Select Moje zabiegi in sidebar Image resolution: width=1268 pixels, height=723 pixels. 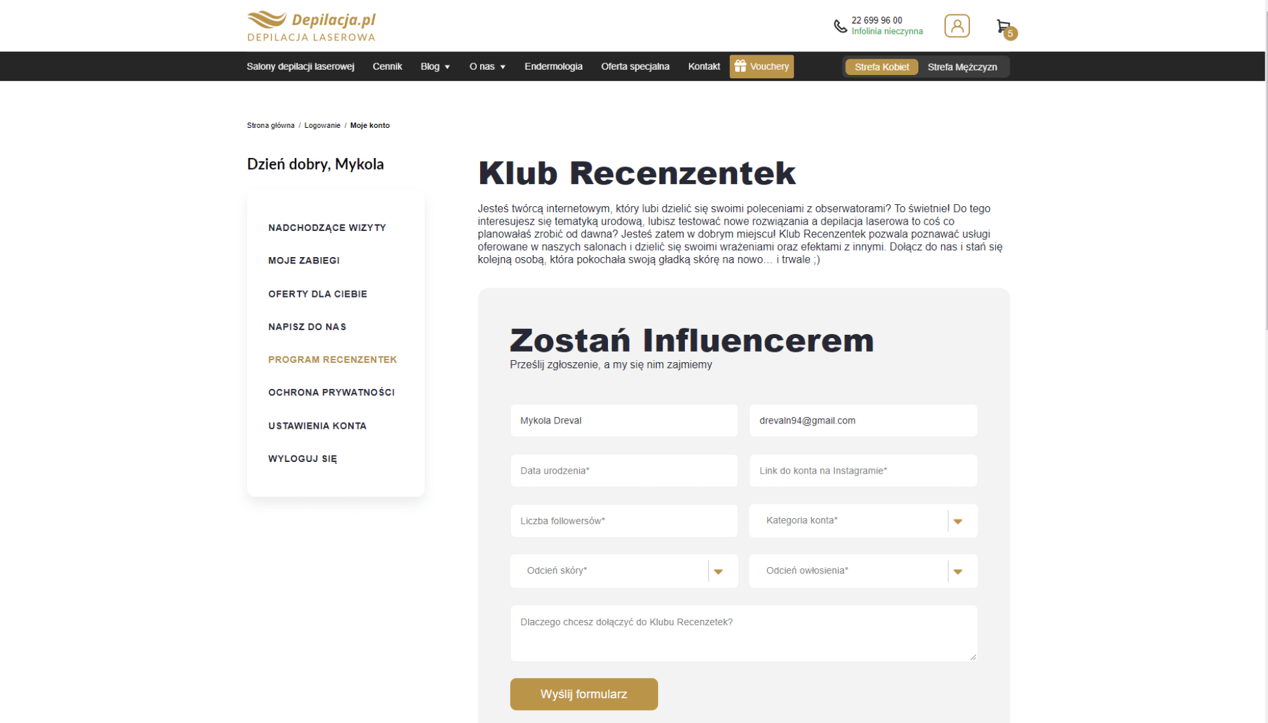click(x=304, y=260)
